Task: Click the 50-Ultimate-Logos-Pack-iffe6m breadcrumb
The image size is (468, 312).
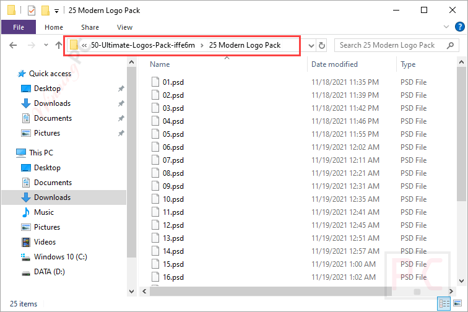Action: point(142,45)
